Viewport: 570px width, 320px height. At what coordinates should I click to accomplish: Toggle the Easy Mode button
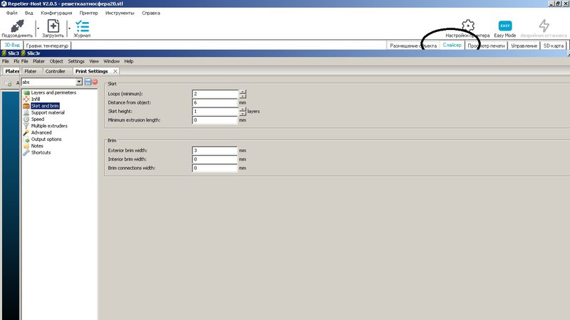[504, 26]
